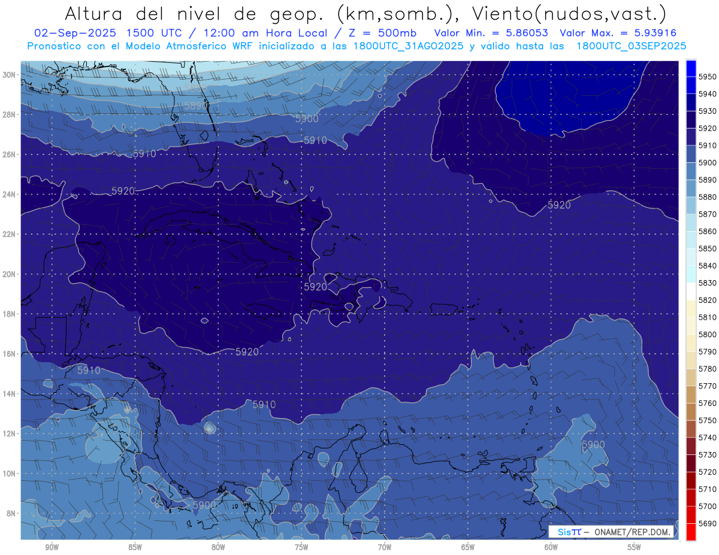Click the 20N latitude axis label

pos(9,274)
